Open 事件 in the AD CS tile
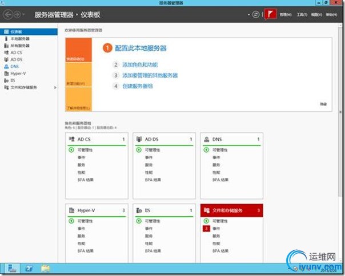 [81, 157]
